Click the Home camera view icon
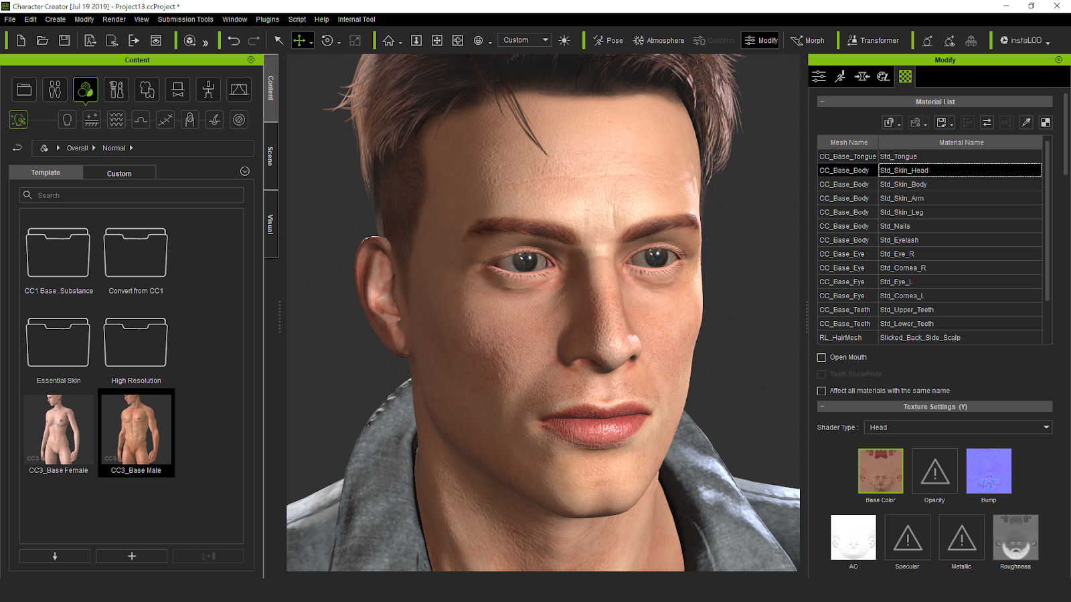The width and height of the screenshot is (1071, 602). click(x=388, y=41)
